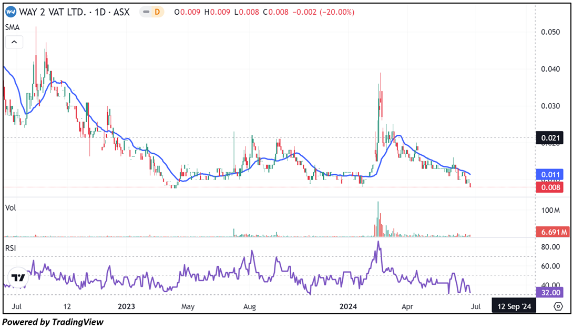This screenshot has width=573, height=328.
Task: Collapse the indicator legend with chevron arrow
Action: click(x=14, y=42)
